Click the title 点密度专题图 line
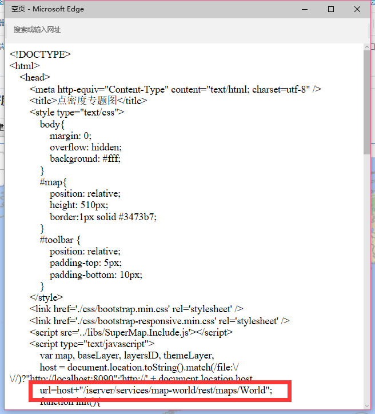Image resolution: width=375 pixels, height=414 pixels. (89, 101)
